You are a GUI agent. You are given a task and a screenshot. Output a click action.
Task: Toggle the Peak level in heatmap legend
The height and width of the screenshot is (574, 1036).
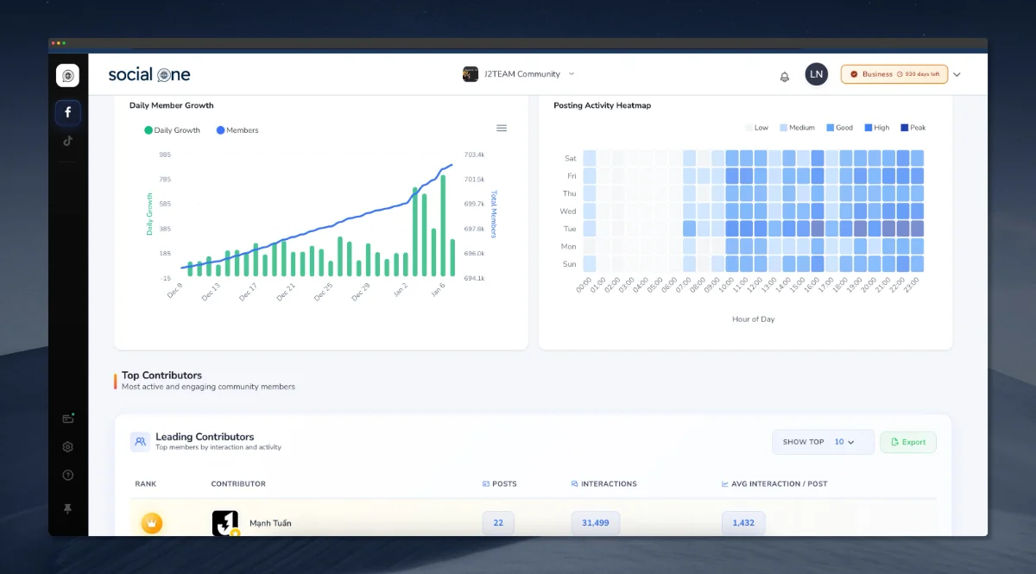point(913,127)
